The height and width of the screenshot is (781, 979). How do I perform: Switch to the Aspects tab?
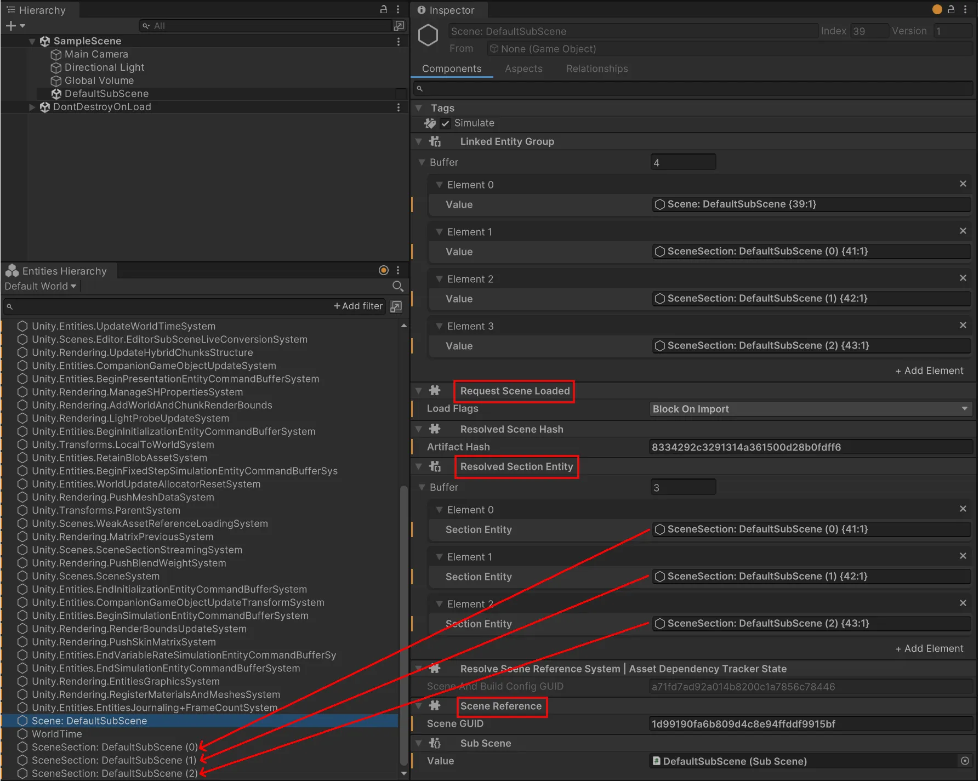click(523, 69)
